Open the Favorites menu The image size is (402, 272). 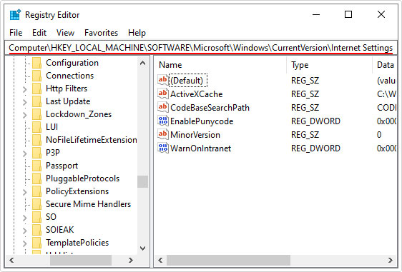coord(101,33)
